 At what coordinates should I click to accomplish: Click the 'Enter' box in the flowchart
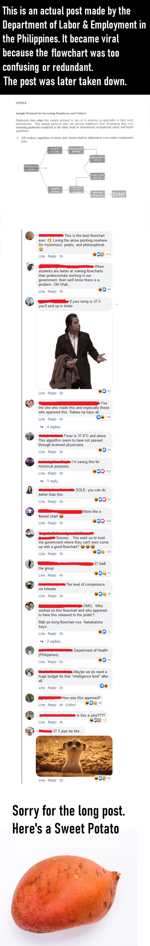[x=119, y=194]
